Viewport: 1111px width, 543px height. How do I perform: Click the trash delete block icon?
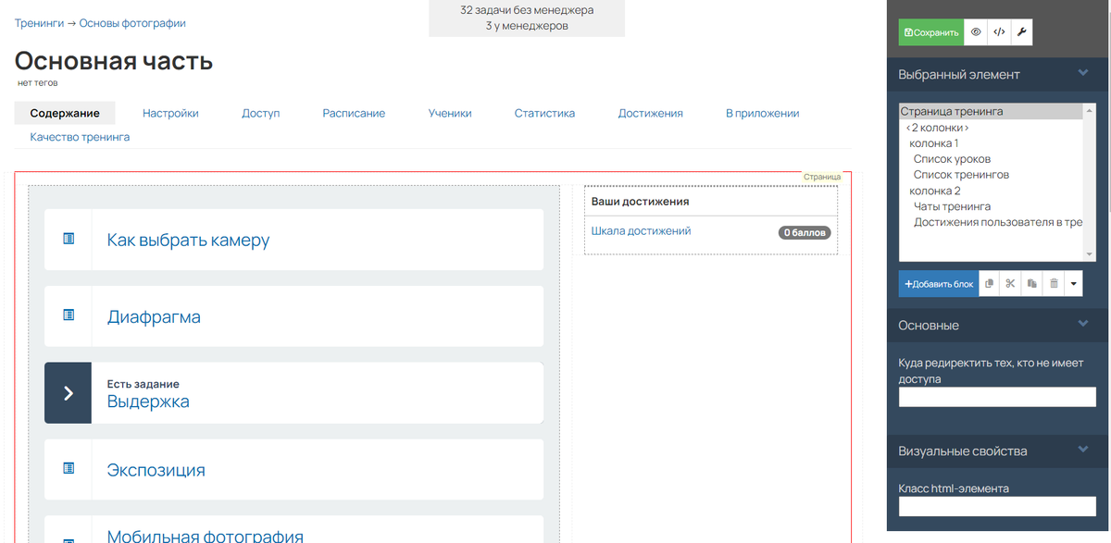tap(1054, 284)
